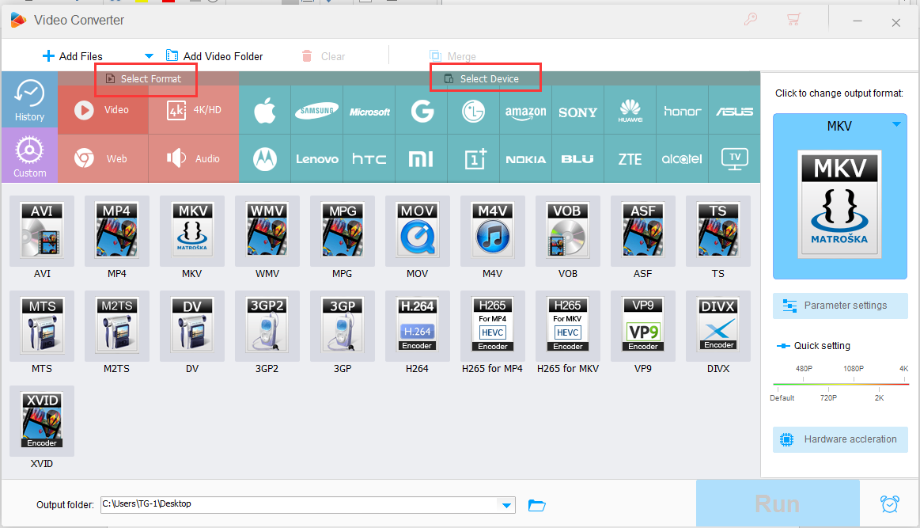Choose Alcatel device category
The width and height of the screenshot is (920, 528).
[x=683, y=158]
